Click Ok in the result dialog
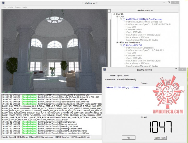Image resolution: width=188 pixels, height=143 pixels. click(x=128, y=138)
